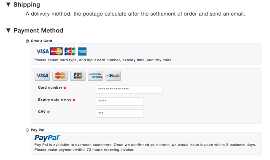Choose the Diners Club card type button
This screenshot has width=270, height=160.
click(x=113, y=76)
